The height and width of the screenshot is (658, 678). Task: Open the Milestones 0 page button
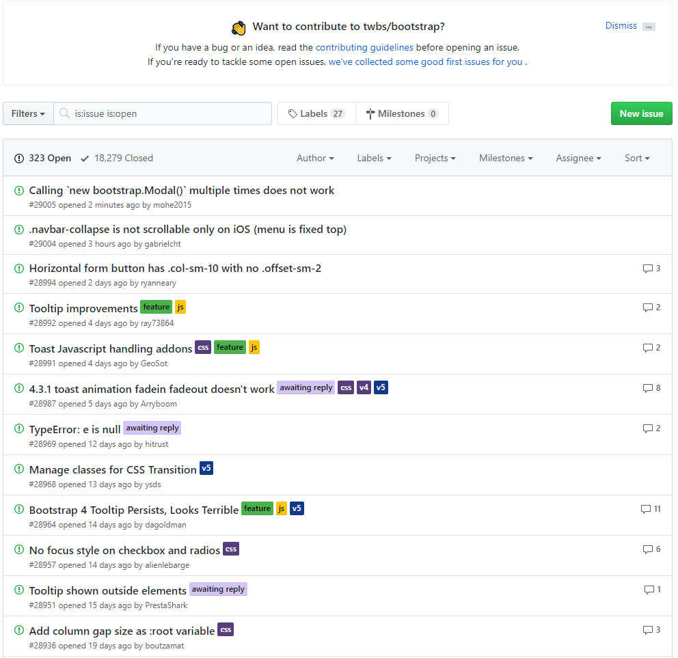coord(402,113)
